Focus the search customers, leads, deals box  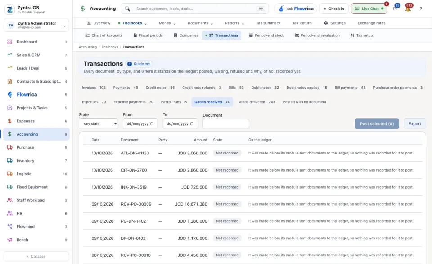pos(195,9)
